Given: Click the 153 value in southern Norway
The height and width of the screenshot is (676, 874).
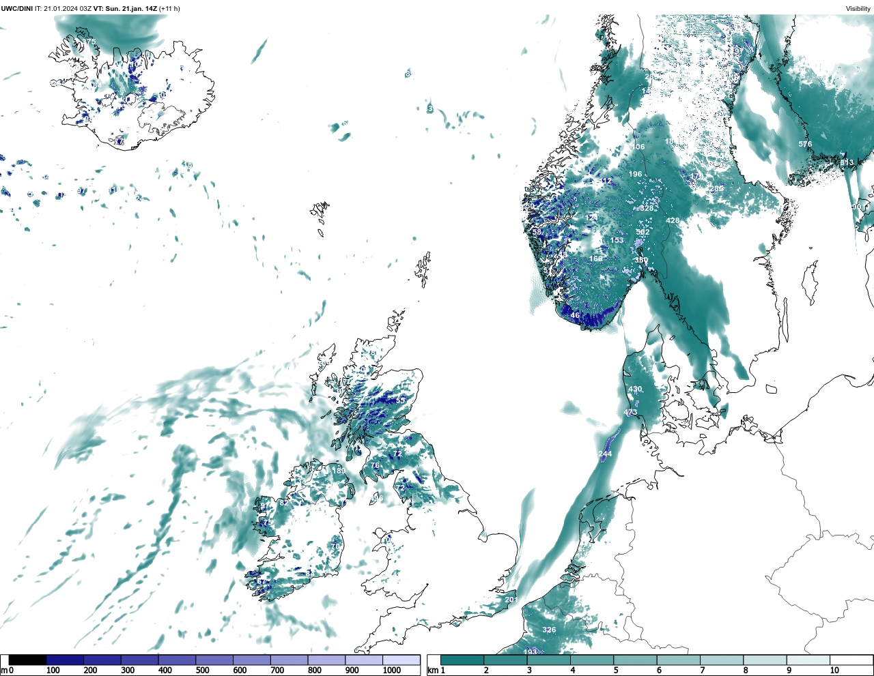Looking at the screenshot, I should pyautogui.click(x=617, y=240).
